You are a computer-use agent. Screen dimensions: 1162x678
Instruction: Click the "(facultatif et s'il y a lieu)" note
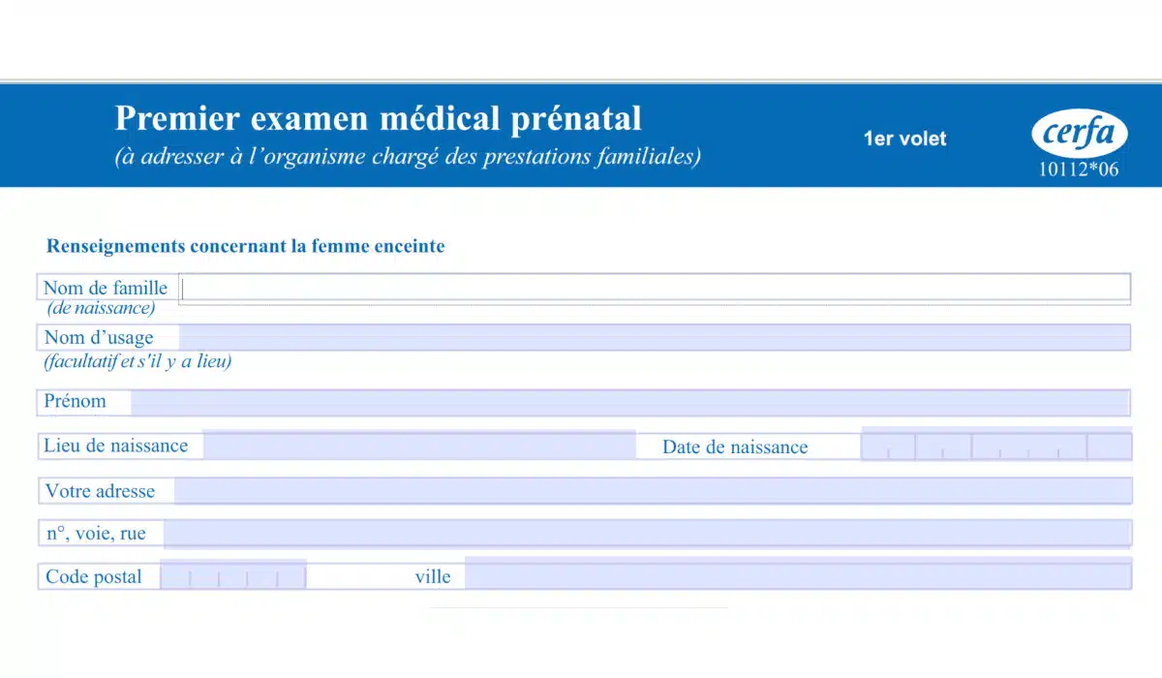pyautogui.click(x=138, y=362)
